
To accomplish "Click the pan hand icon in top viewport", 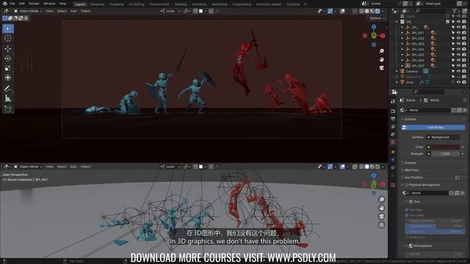I will click(381, 59).
